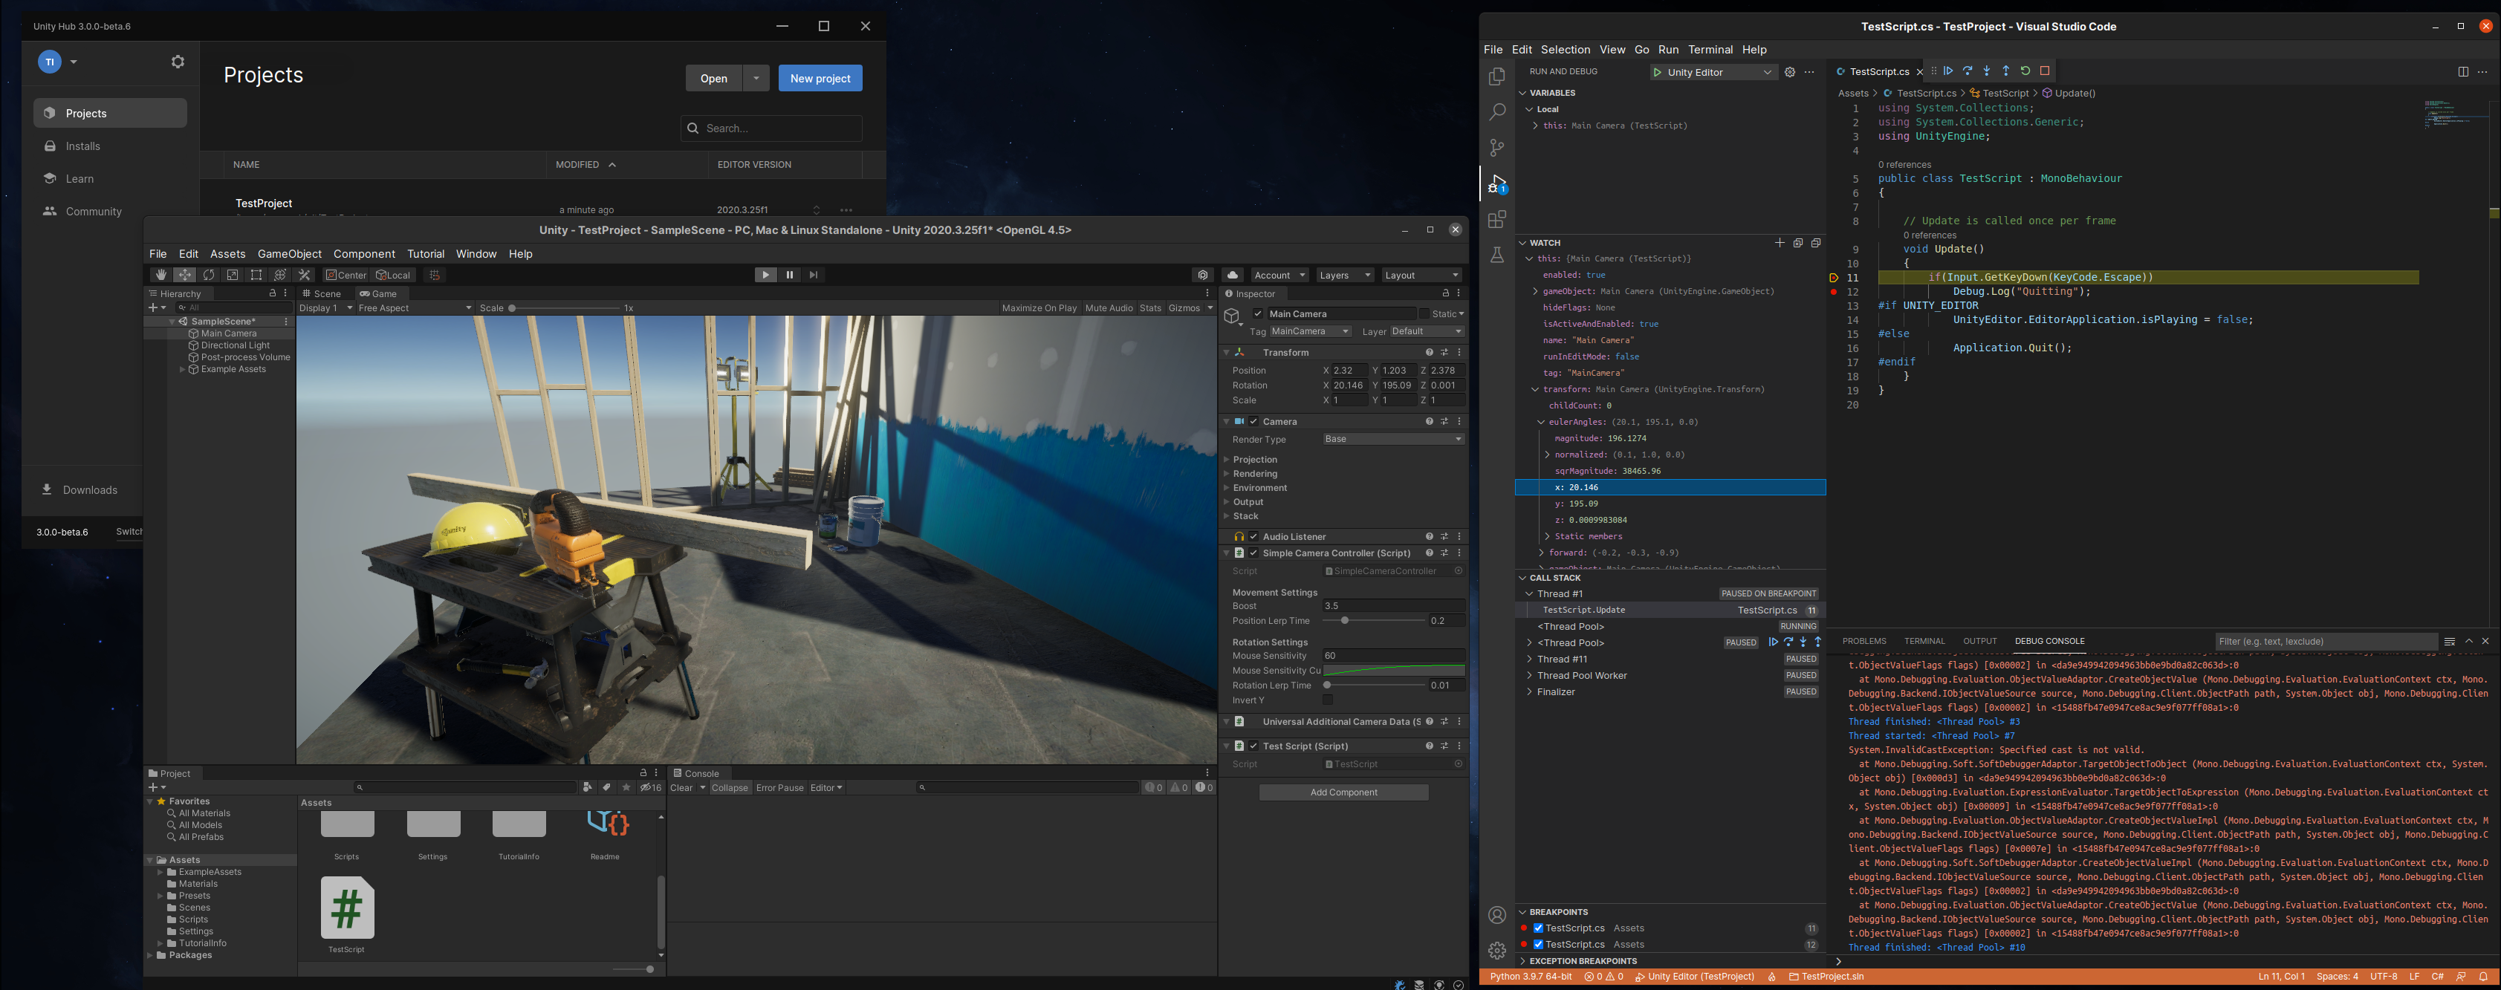Click Clear button in Unity Console
Image resolution: width=2501 pixels, height=990 pixels.
click(681, 788)
